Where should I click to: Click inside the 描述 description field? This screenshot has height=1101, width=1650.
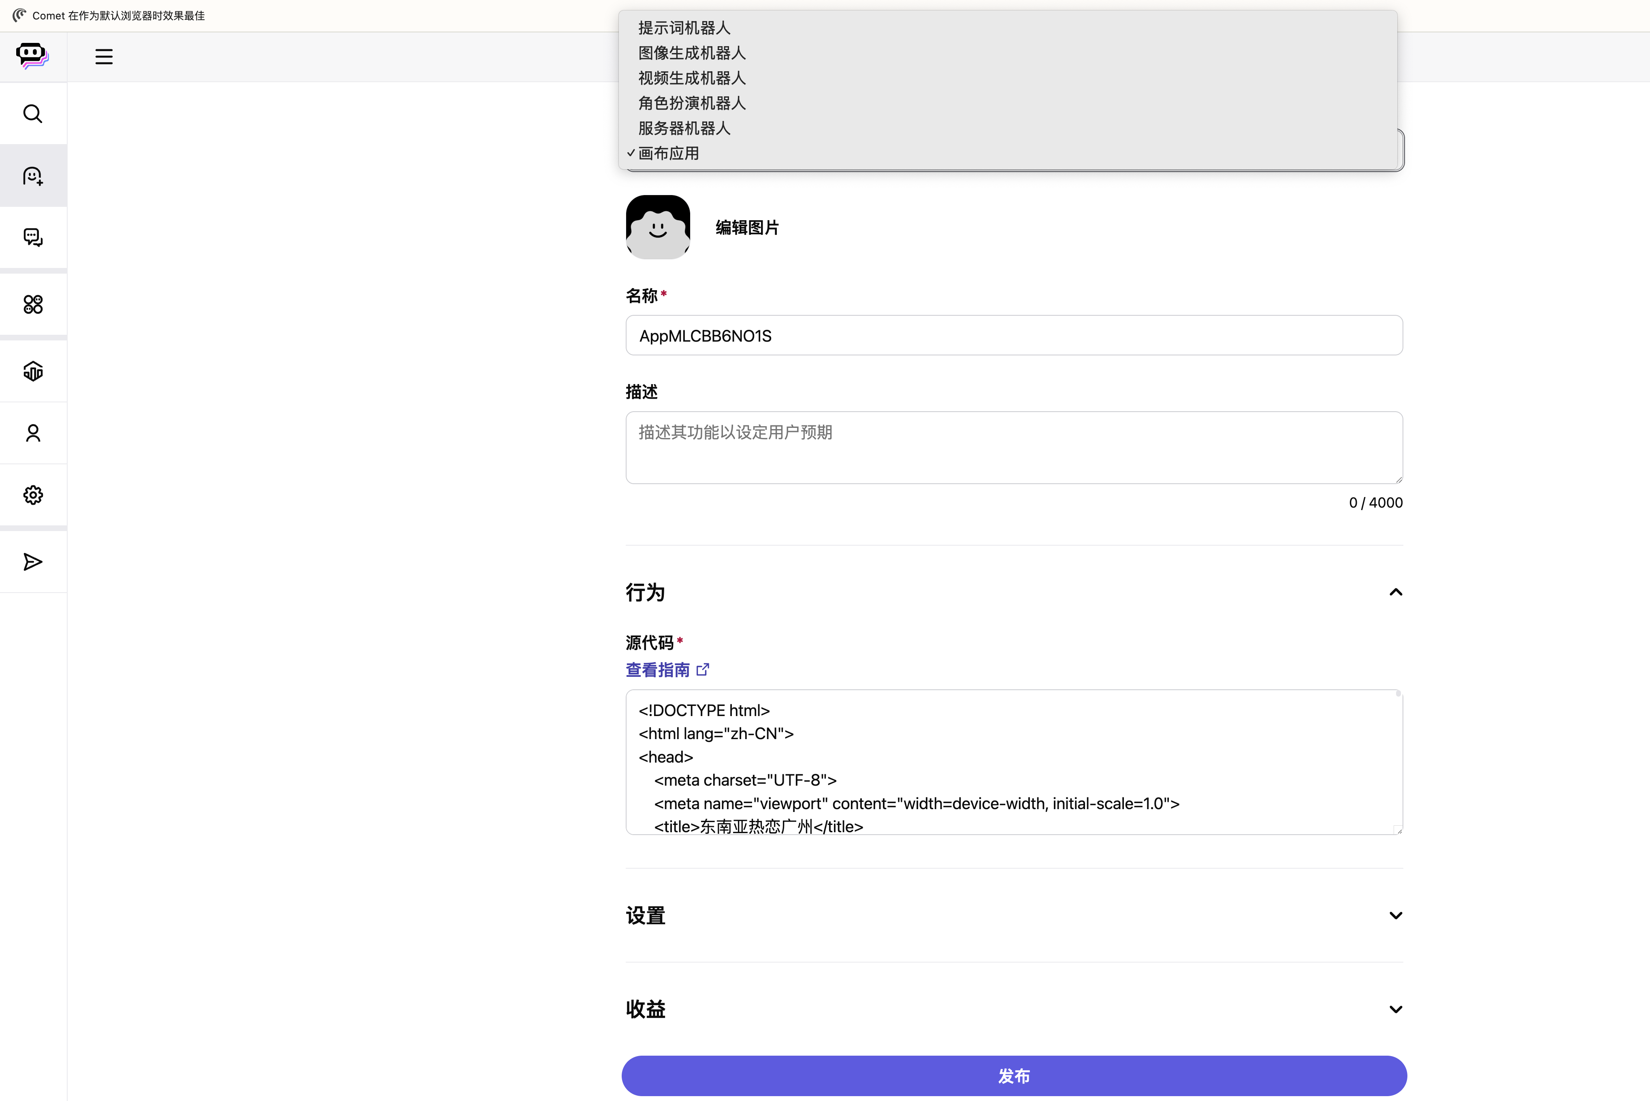point(1012,447)
